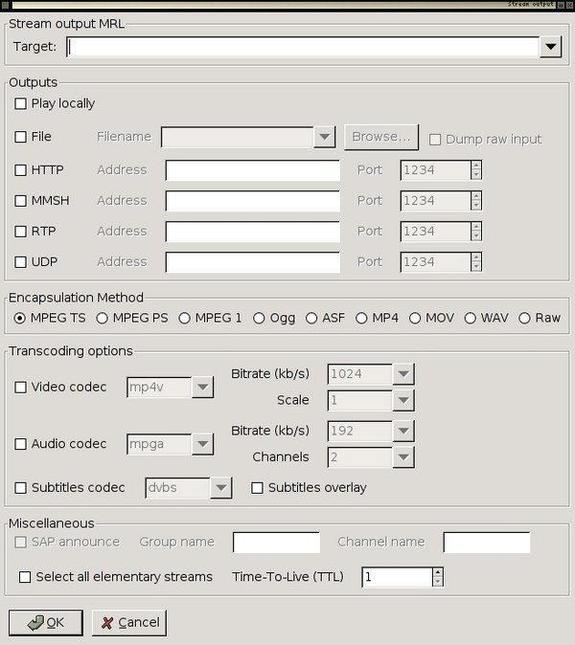Click the Browse... button
Viewport: 575px width, 645px height.
point(381,137)
